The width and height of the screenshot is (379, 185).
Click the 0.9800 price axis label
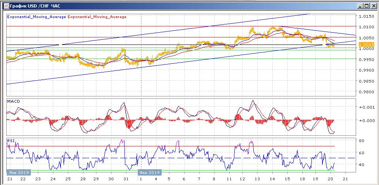tap(367, 92)
